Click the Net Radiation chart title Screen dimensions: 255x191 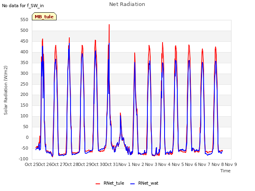(x=127, y=4)
